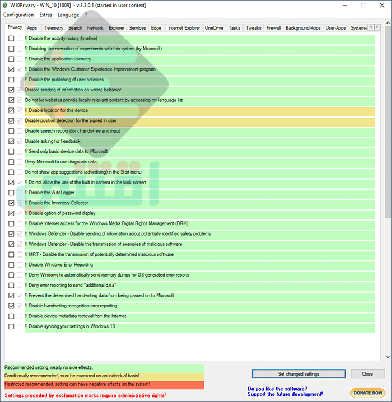The width and height of the screenshot is (392, 402).
Task: Click the vertical scrollbar thumb
Action: tap(388, 123)
